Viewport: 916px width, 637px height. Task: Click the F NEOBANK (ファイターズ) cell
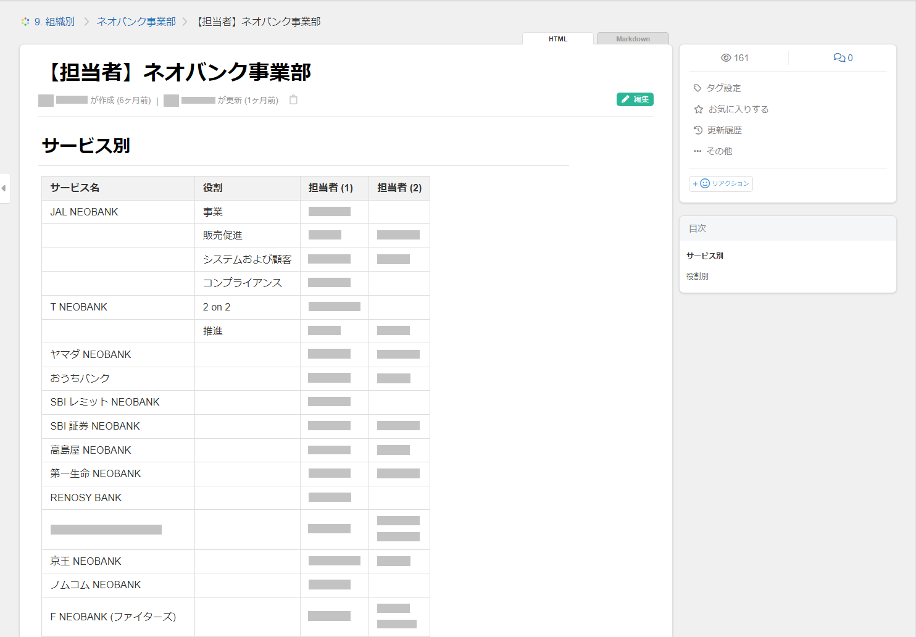[x=118, y=617]
